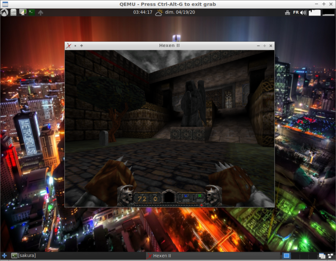Click the empty inventory slot in the HUD
This screenshot has height=261, width=336.
click(169, 197)
